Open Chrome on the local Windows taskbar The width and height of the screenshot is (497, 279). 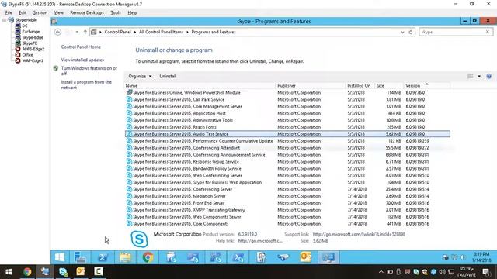(x=27, y=272)
